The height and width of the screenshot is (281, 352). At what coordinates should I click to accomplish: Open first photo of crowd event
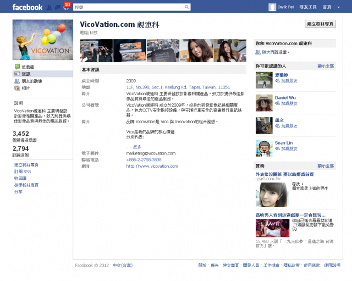coord(96,51)
